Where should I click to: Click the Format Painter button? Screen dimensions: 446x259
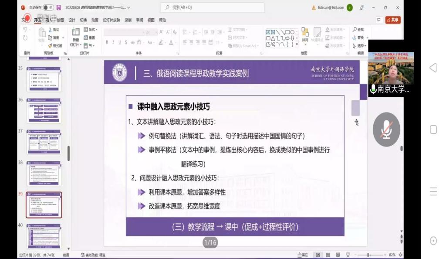click(55, 45)
